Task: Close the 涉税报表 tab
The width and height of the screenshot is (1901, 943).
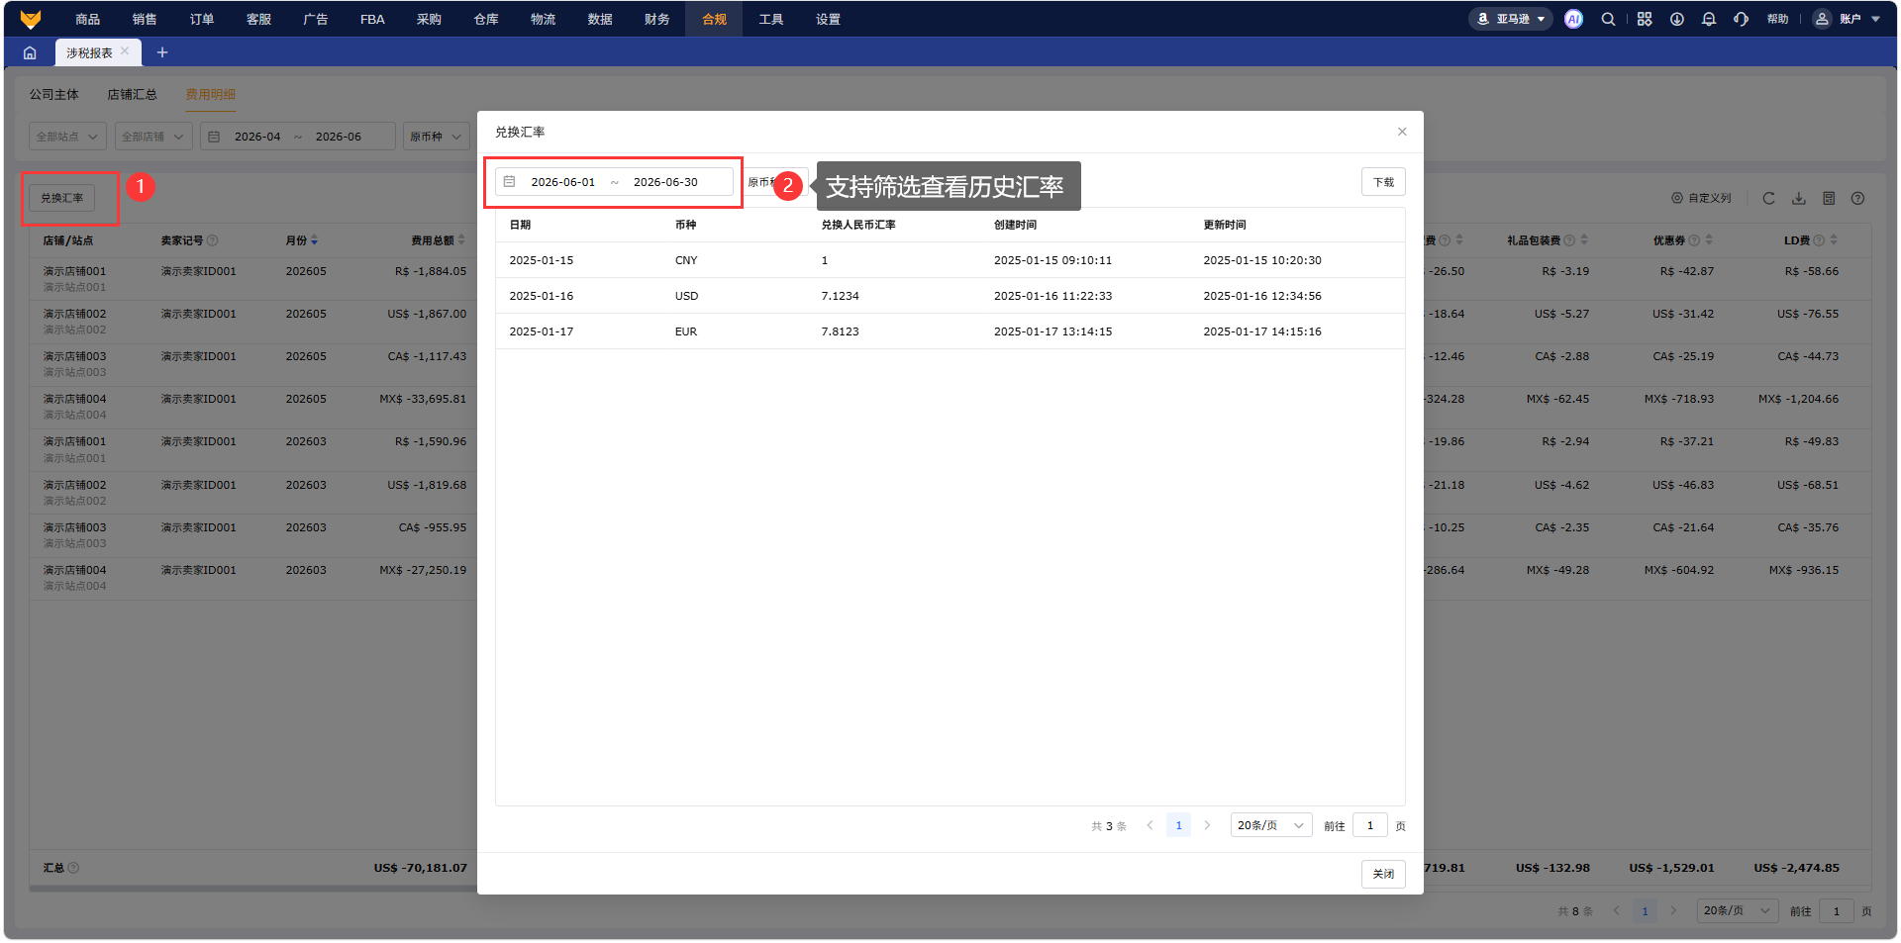Action: 125,51
